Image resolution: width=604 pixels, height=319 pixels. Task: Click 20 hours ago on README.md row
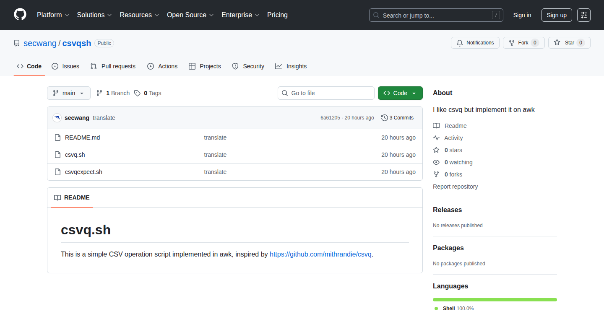point(398,137)
